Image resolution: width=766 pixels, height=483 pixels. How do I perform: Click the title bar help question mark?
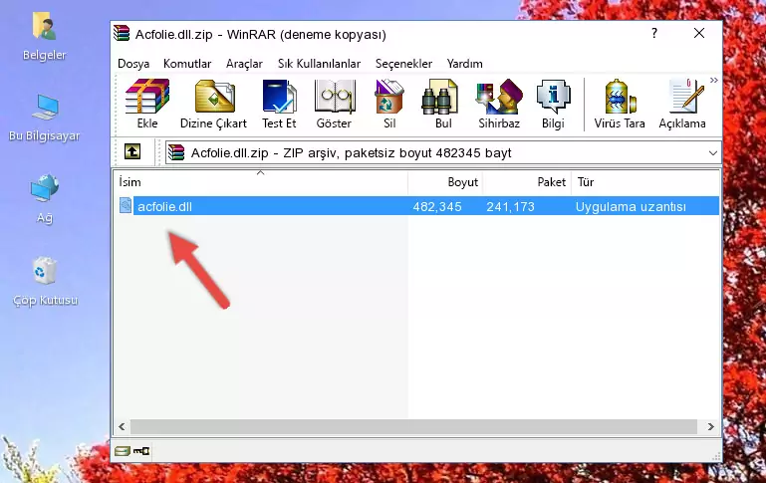pos(654,33)
